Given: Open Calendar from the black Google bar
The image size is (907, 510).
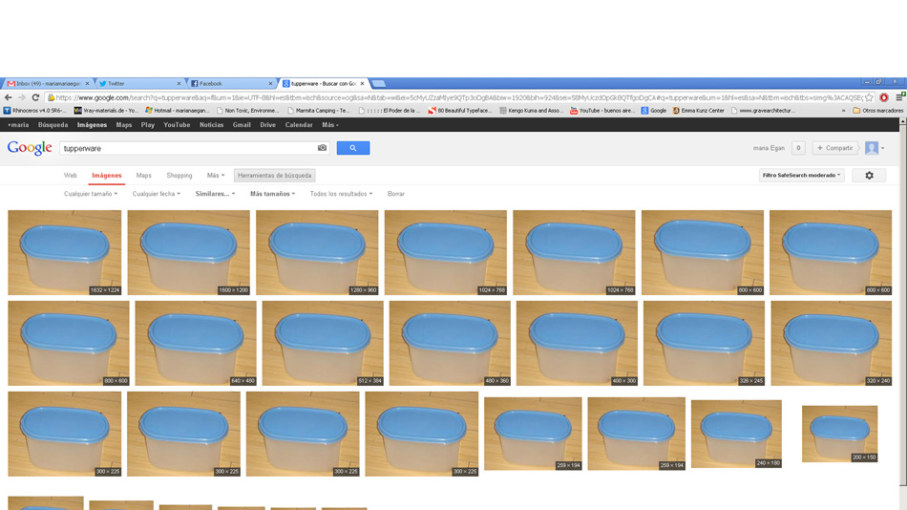Looking at the screenshot, I should coord(299,125).
